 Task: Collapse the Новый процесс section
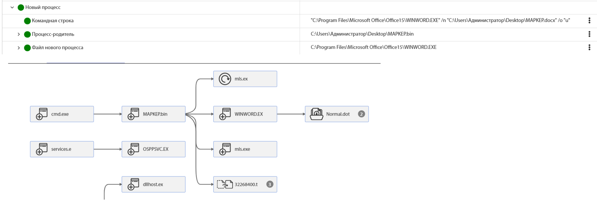[12, 7]
